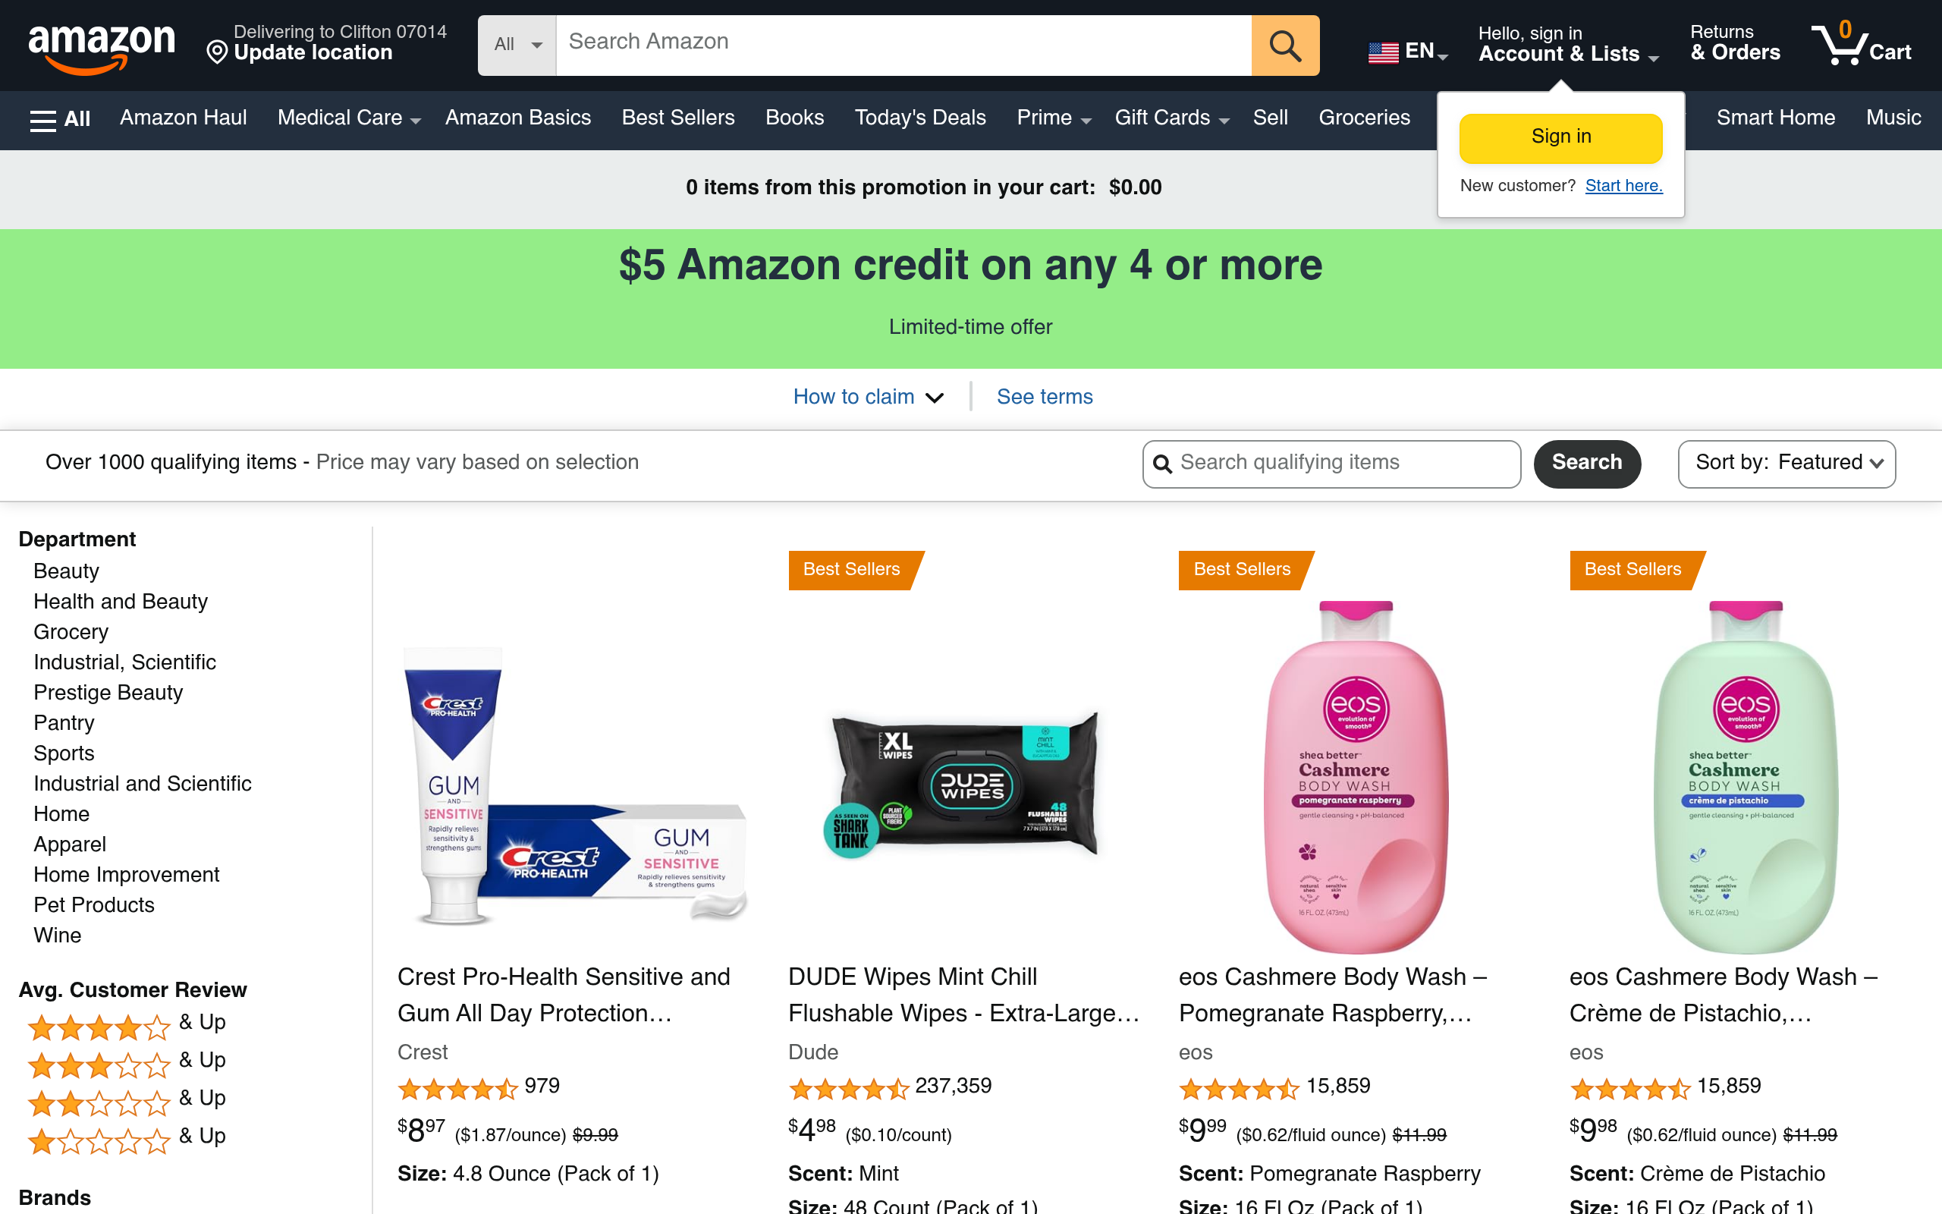
Task: Open the hamburger All menu
Action: click(59, 119)
